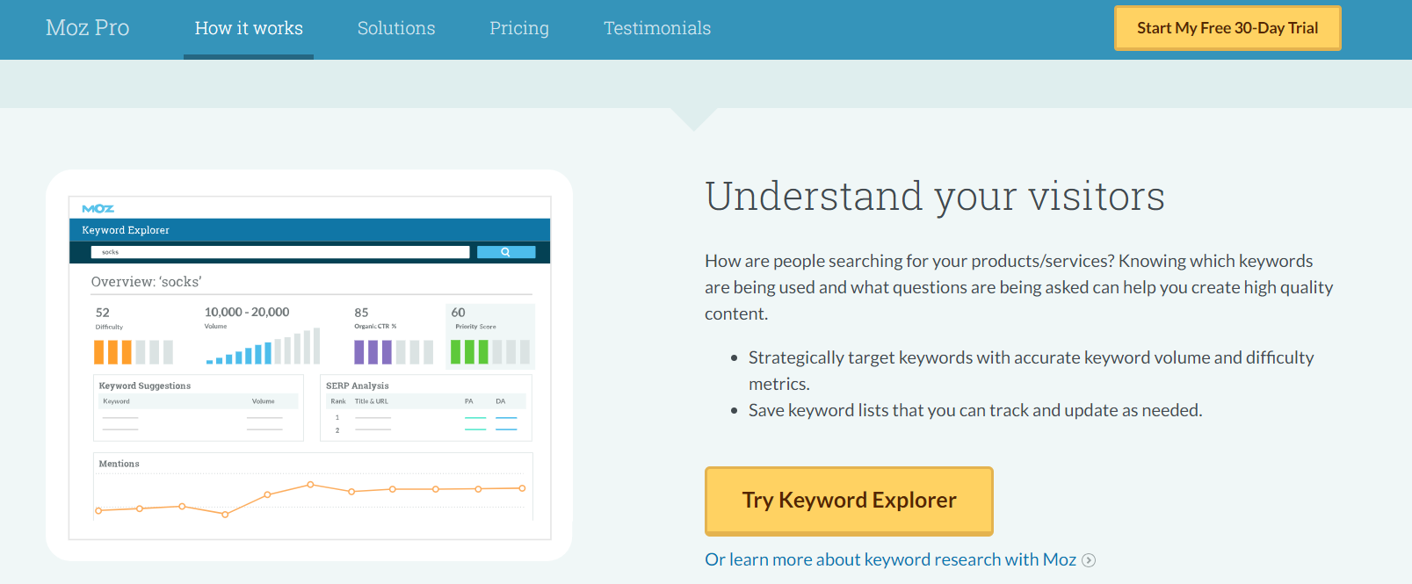This screenshot has width=1412, height=584.
Task: Click the Try Keyword Explorer button
Action: coord(849,501)
